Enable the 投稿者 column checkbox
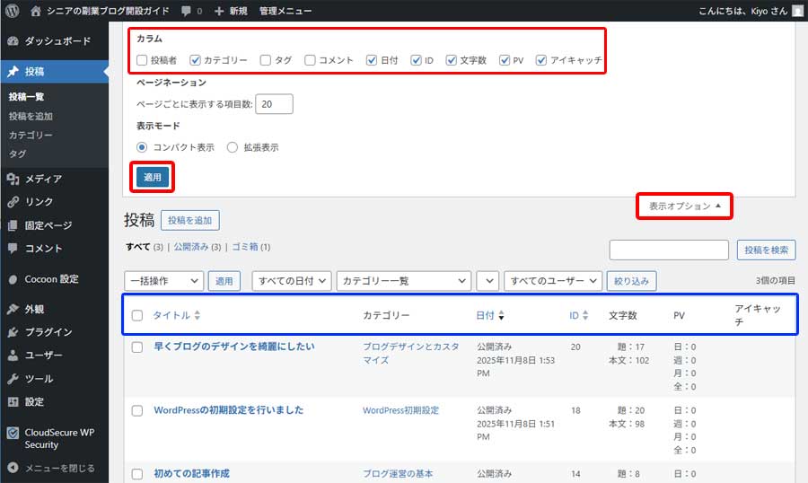Image resolution: width=808 pixels, height=483 pixels. pyautogui.click(x=142, y=60)
